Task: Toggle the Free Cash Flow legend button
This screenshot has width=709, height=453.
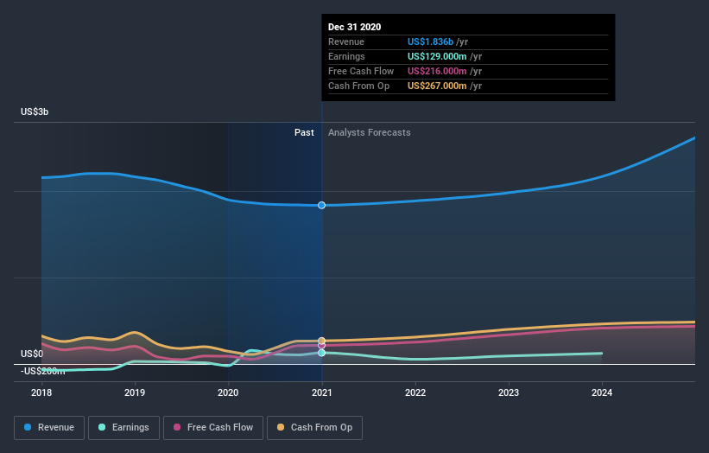Action: [x=213, y=428]
